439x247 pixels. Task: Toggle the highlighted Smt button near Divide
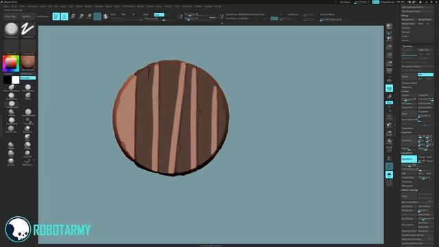click(425, 75)
